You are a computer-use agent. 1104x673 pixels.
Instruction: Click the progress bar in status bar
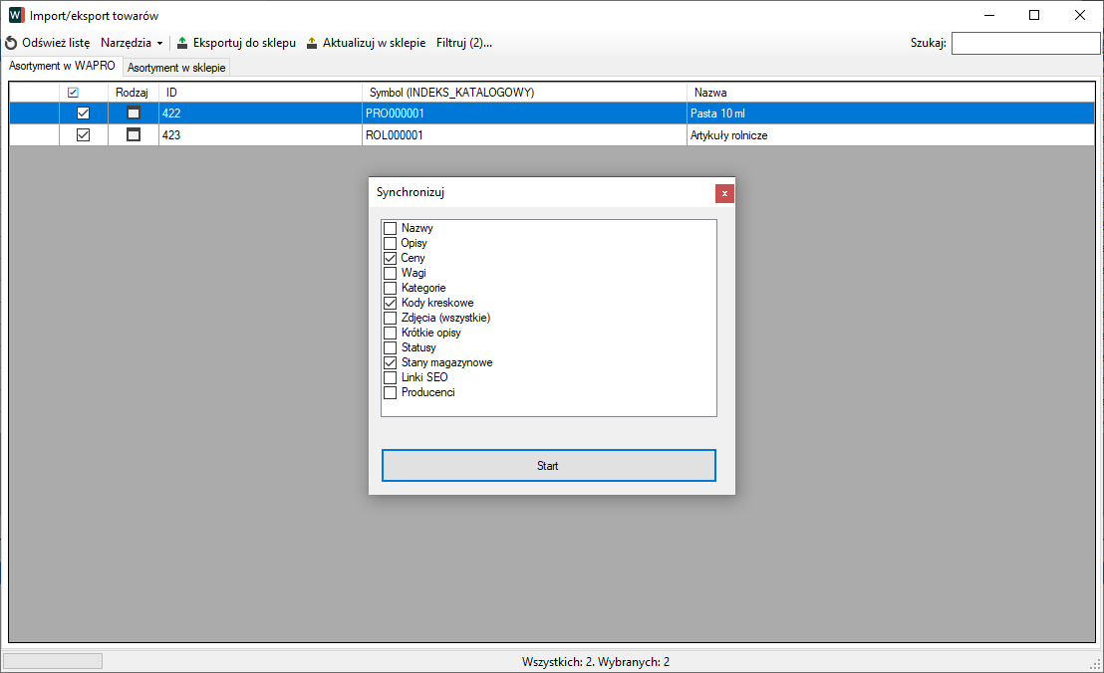53,661
